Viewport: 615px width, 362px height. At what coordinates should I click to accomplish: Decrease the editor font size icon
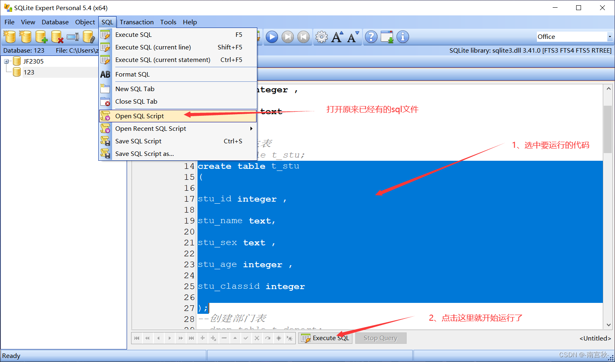[x=352, y=36]
